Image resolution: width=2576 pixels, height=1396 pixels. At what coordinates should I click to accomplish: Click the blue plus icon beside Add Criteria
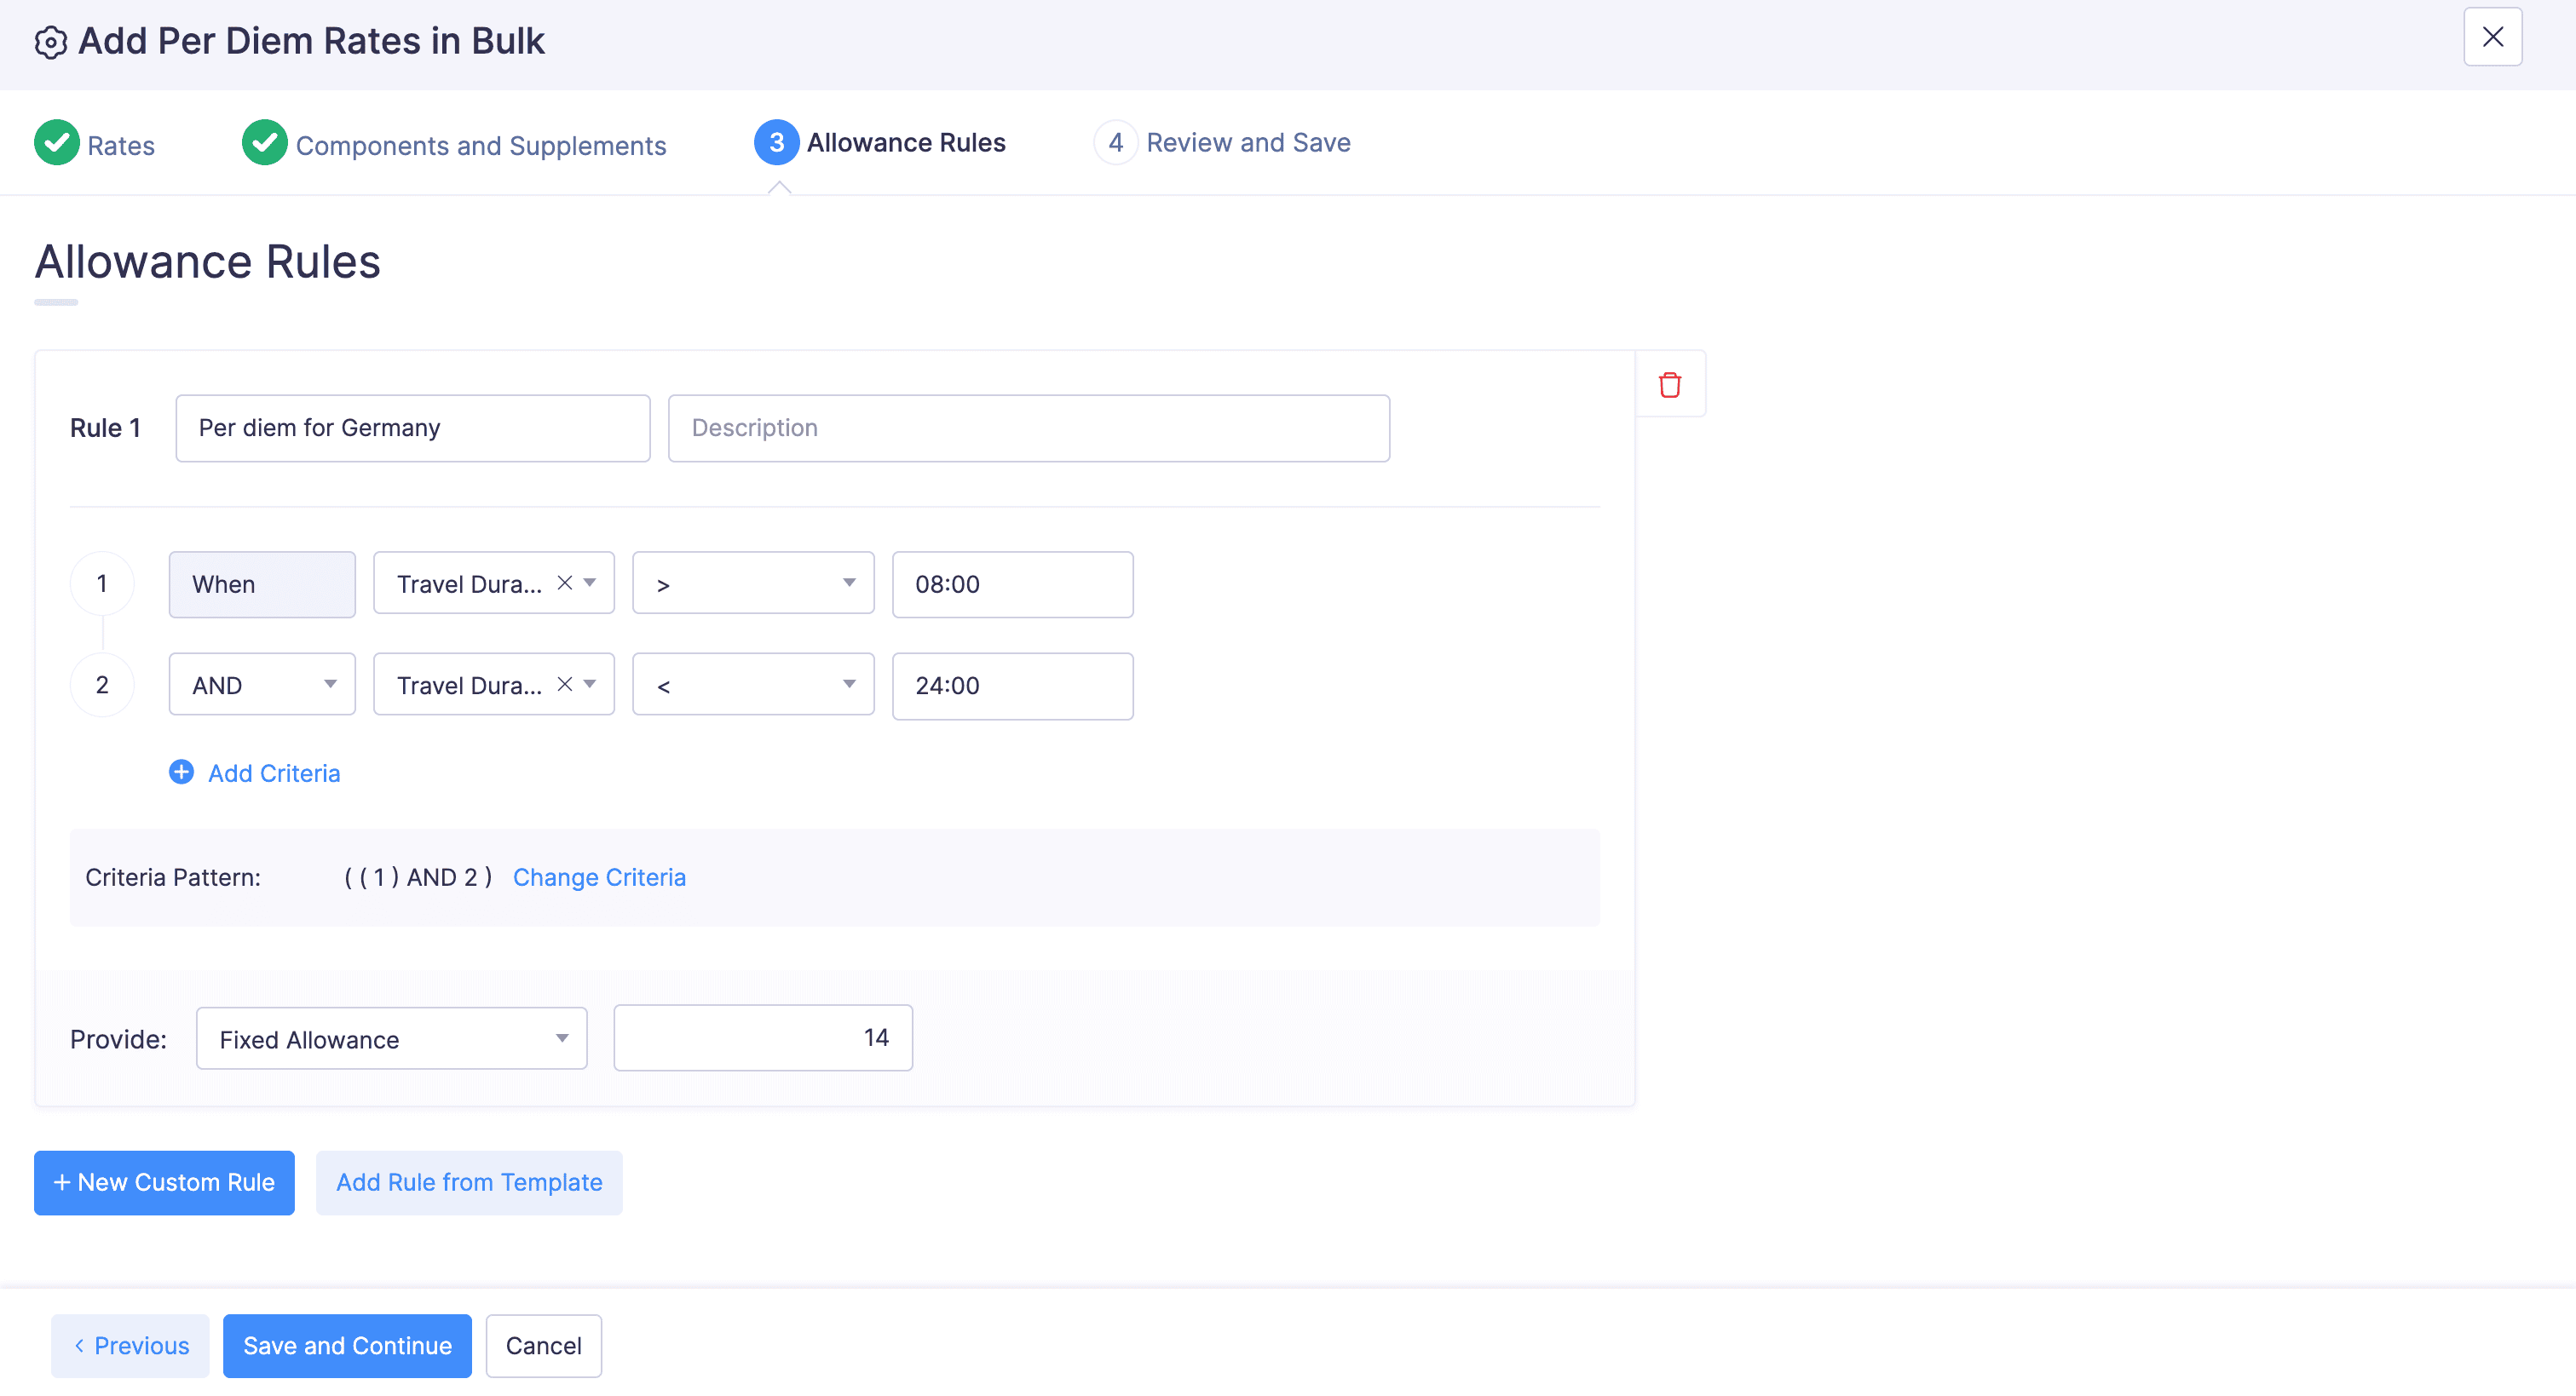pyautogui.click(x=181, y=772)
